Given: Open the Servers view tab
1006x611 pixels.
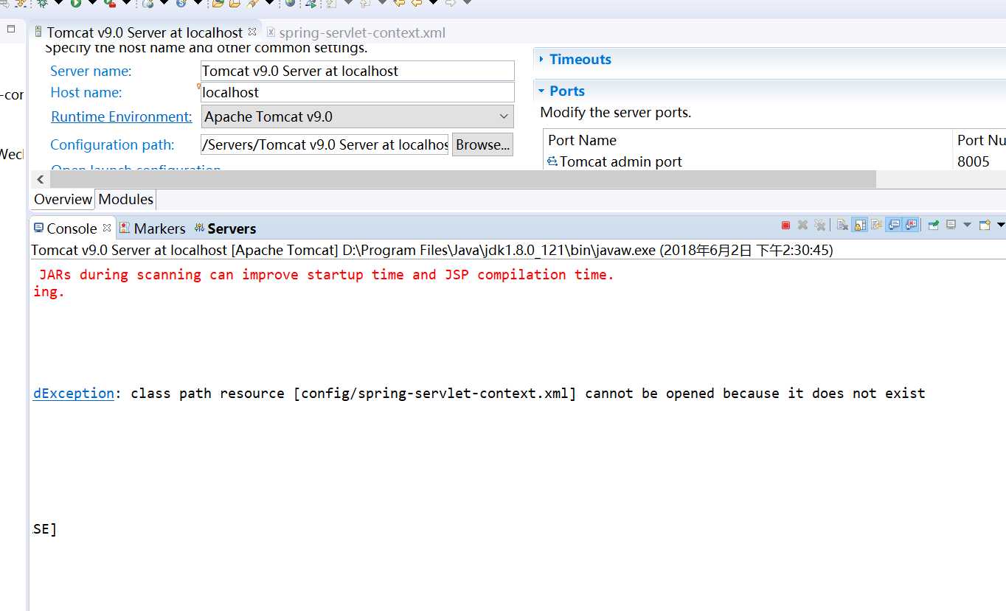Looking at the screenshot, I should tap(225, 228).
